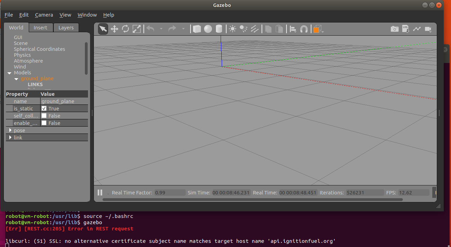Toggle the is_static checkbox
451x247 pixels.
[x=44, y=108]
